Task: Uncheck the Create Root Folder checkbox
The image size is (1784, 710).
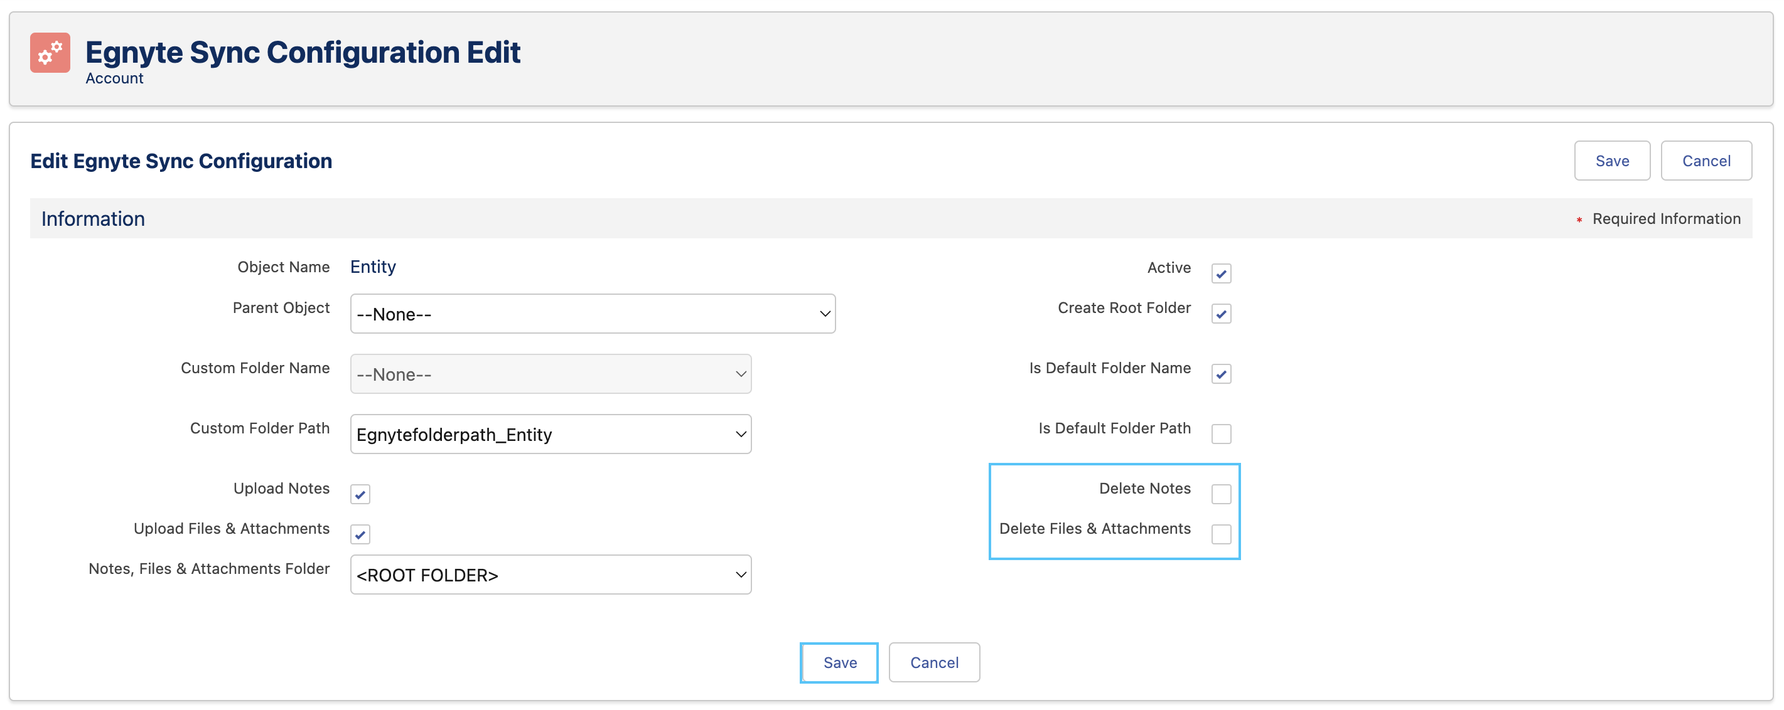Action: coord(1221,314)
